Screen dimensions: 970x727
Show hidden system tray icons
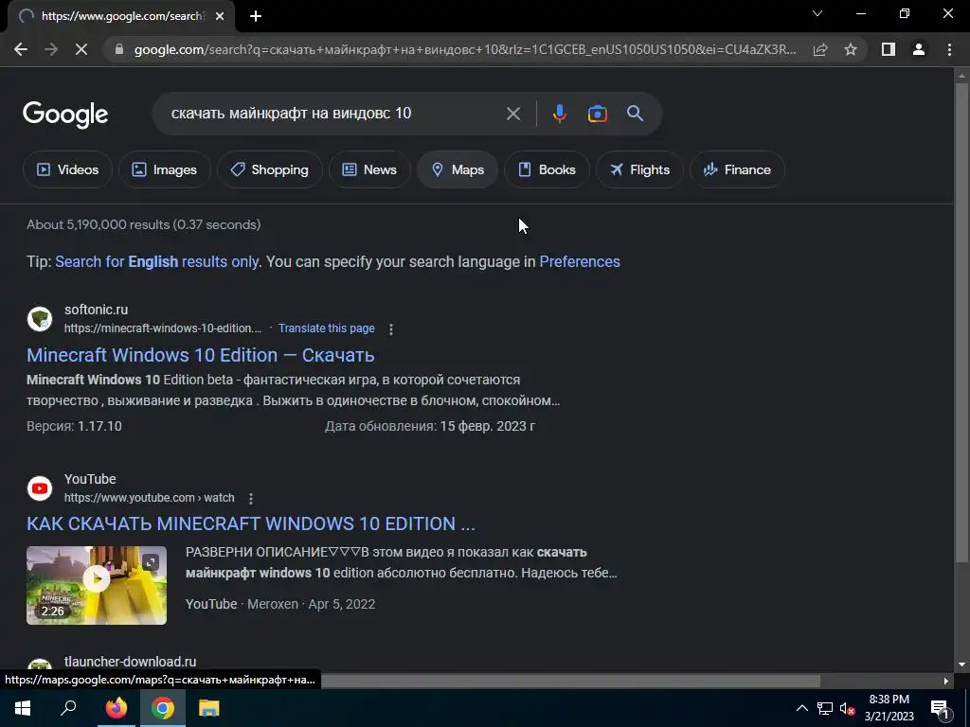[801, 708]
